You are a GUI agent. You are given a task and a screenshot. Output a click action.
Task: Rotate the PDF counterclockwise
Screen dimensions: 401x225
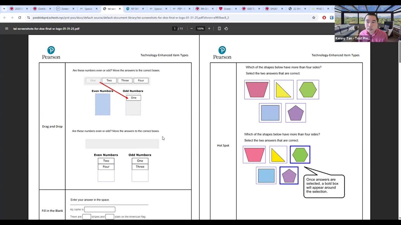(x=226, y=28)
